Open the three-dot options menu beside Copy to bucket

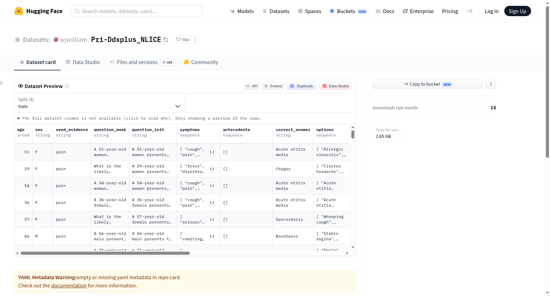[x=491, y=84]
